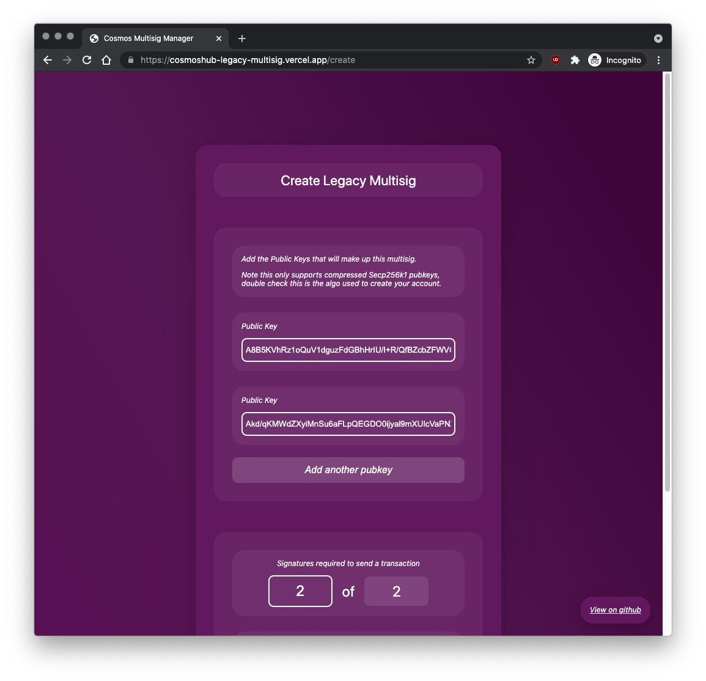Open a new tab with plus icon
The width and height of the screenshot is (706, 681).
click(242, 39)
